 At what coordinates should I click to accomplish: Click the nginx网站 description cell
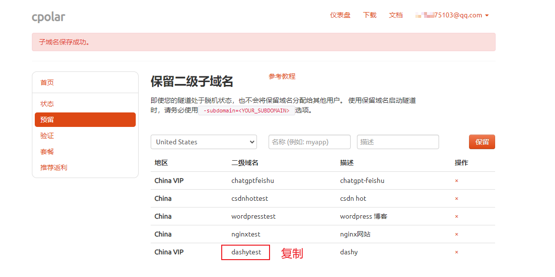click(355, 234)
